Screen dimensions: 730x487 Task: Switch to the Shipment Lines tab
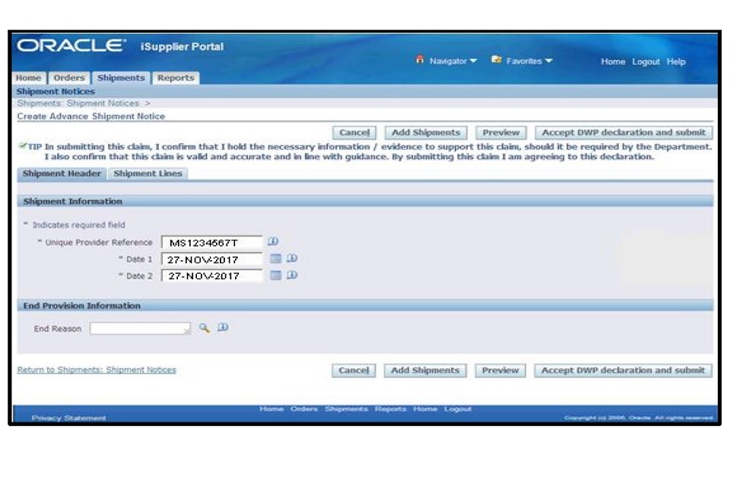pos(148,173)
